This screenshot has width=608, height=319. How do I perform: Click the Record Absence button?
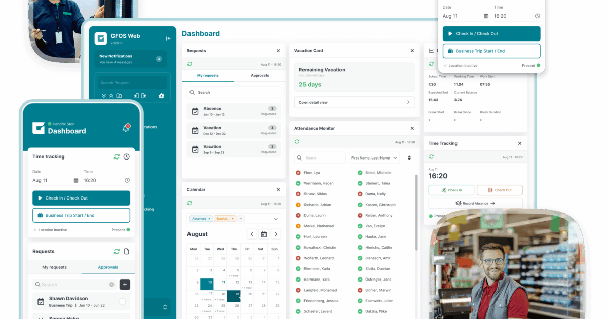click(x=475, y=203)
